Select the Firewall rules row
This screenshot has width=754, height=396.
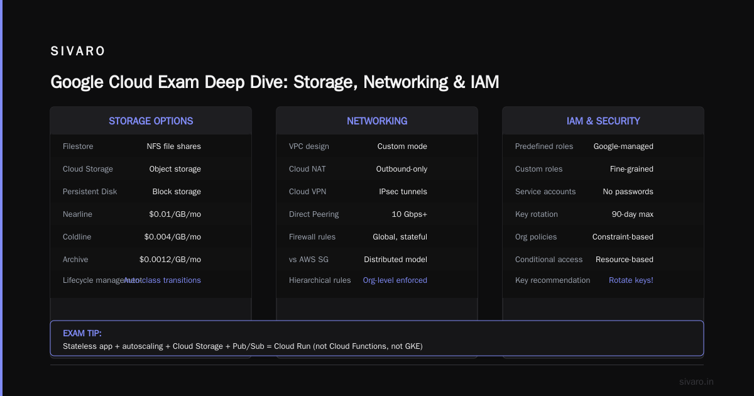point(377,237)
